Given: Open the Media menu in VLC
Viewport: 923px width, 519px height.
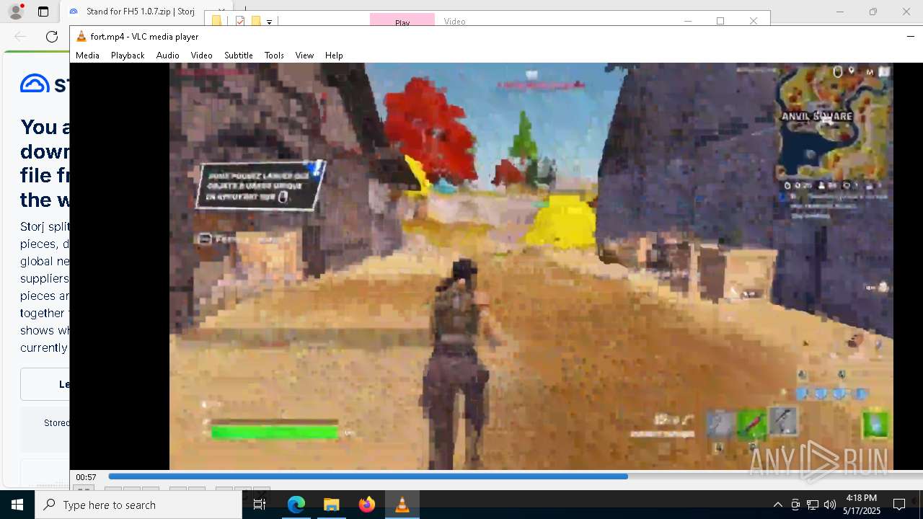Looking at the screenshot, I should (87, 55).
